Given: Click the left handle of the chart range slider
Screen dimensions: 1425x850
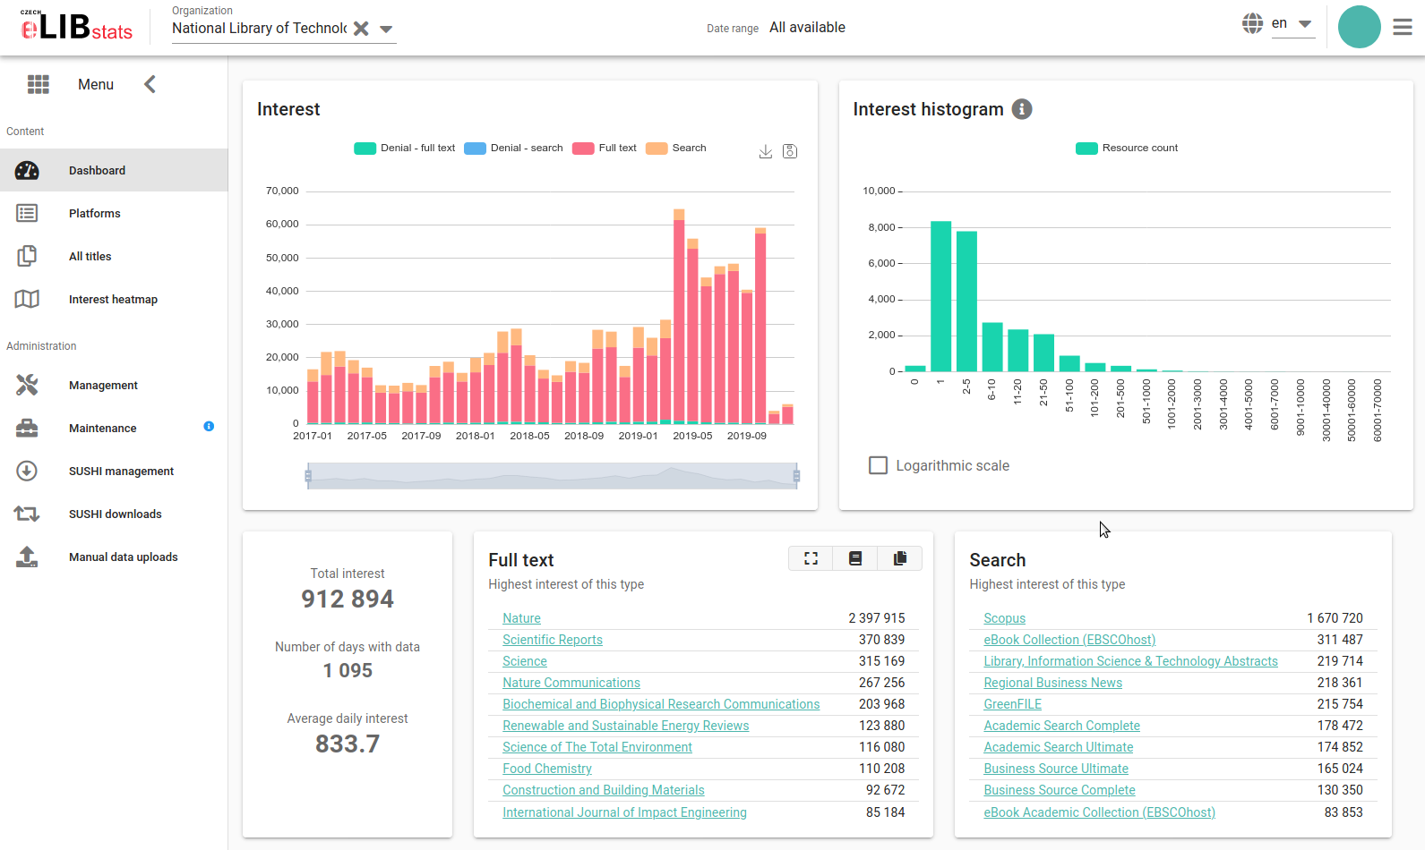Looking at the screenshot, I should [x=308, y=475].
